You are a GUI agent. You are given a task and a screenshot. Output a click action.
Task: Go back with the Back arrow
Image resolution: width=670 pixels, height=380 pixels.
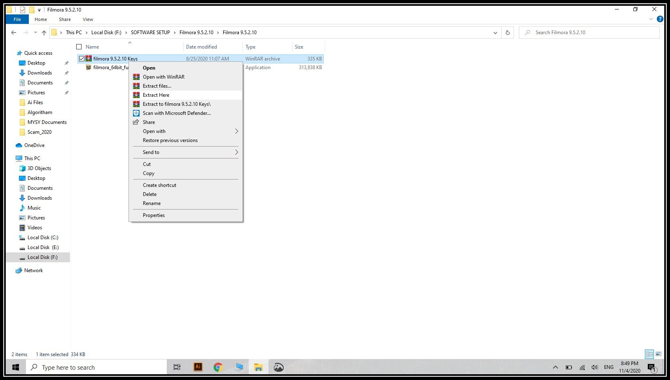[x=14, y=33]
